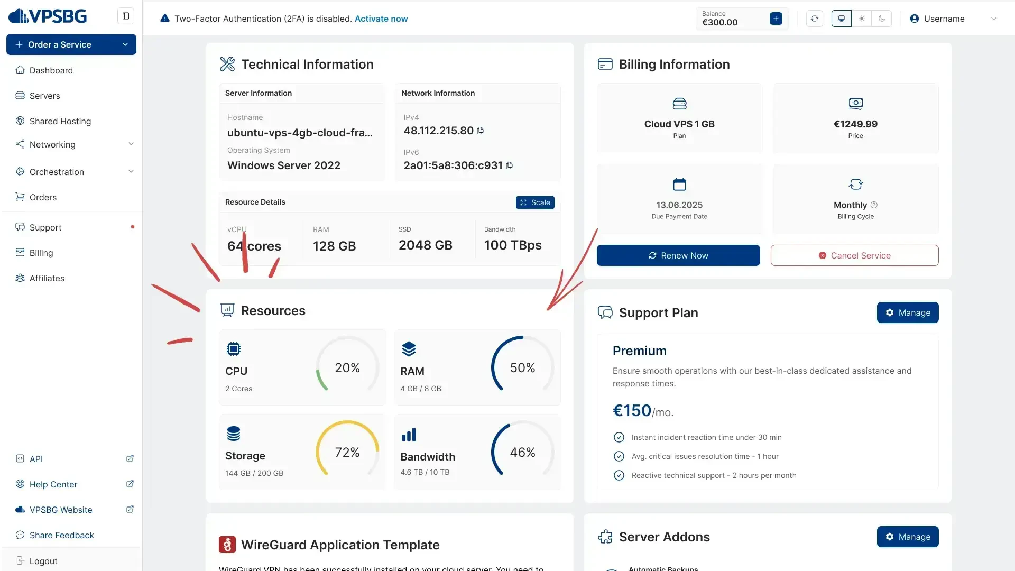Screen dimensions: 1015x571
Task: Click the refresh icon in top bar
Action: pyautogui.click(x=814, y=19)
